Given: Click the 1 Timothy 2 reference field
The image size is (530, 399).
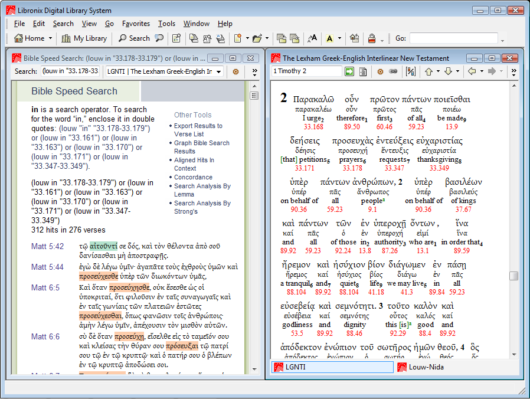Looking at the screenshot, I should (306, 71).
